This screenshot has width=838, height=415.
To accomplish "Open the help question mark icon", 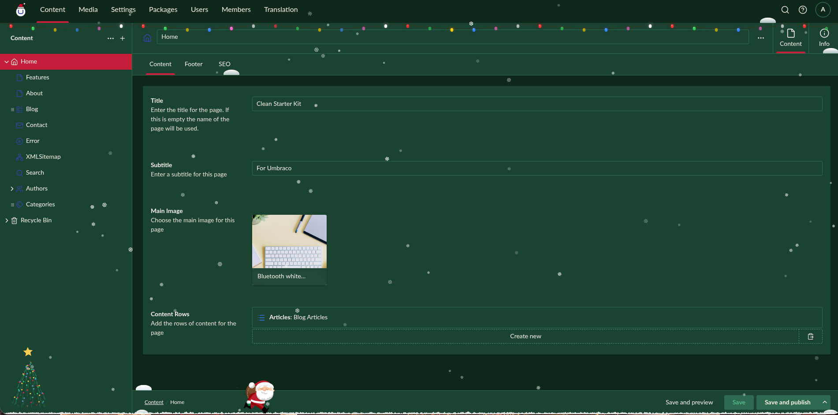I will 803,9.
